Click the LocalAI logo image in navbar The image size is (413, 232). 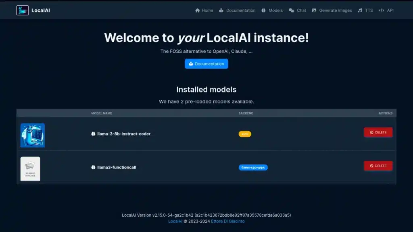(x=23, y=10)
